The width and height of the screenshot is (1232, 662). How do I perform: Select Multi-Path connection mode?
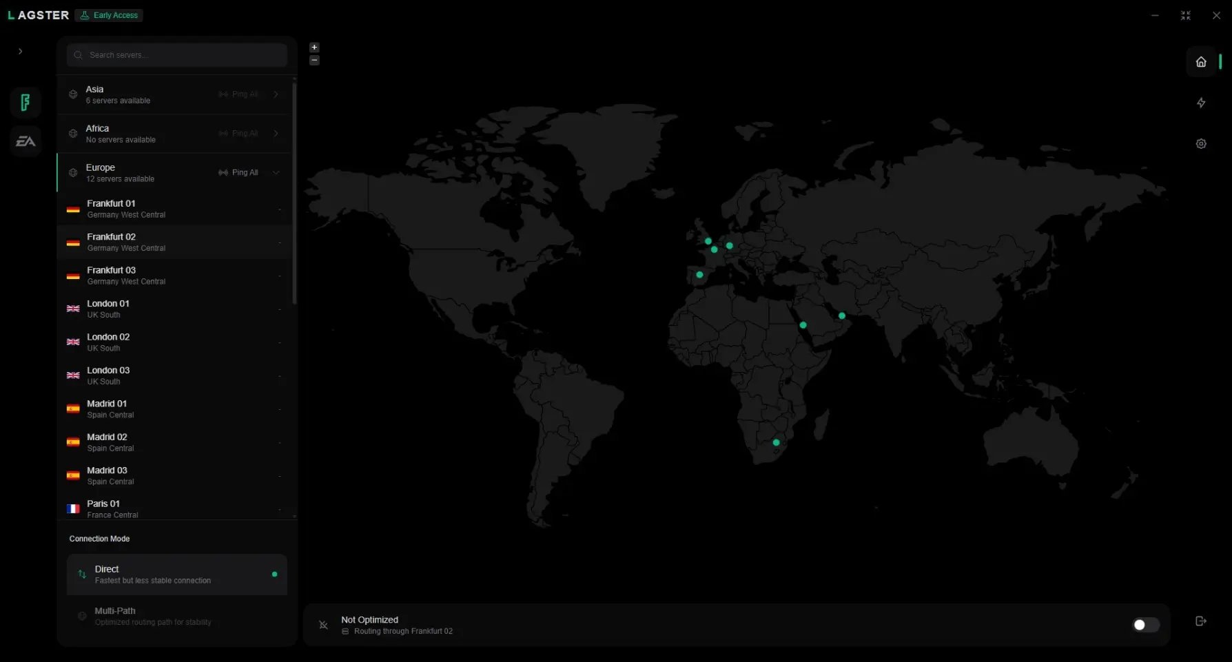tap(177, 616)
